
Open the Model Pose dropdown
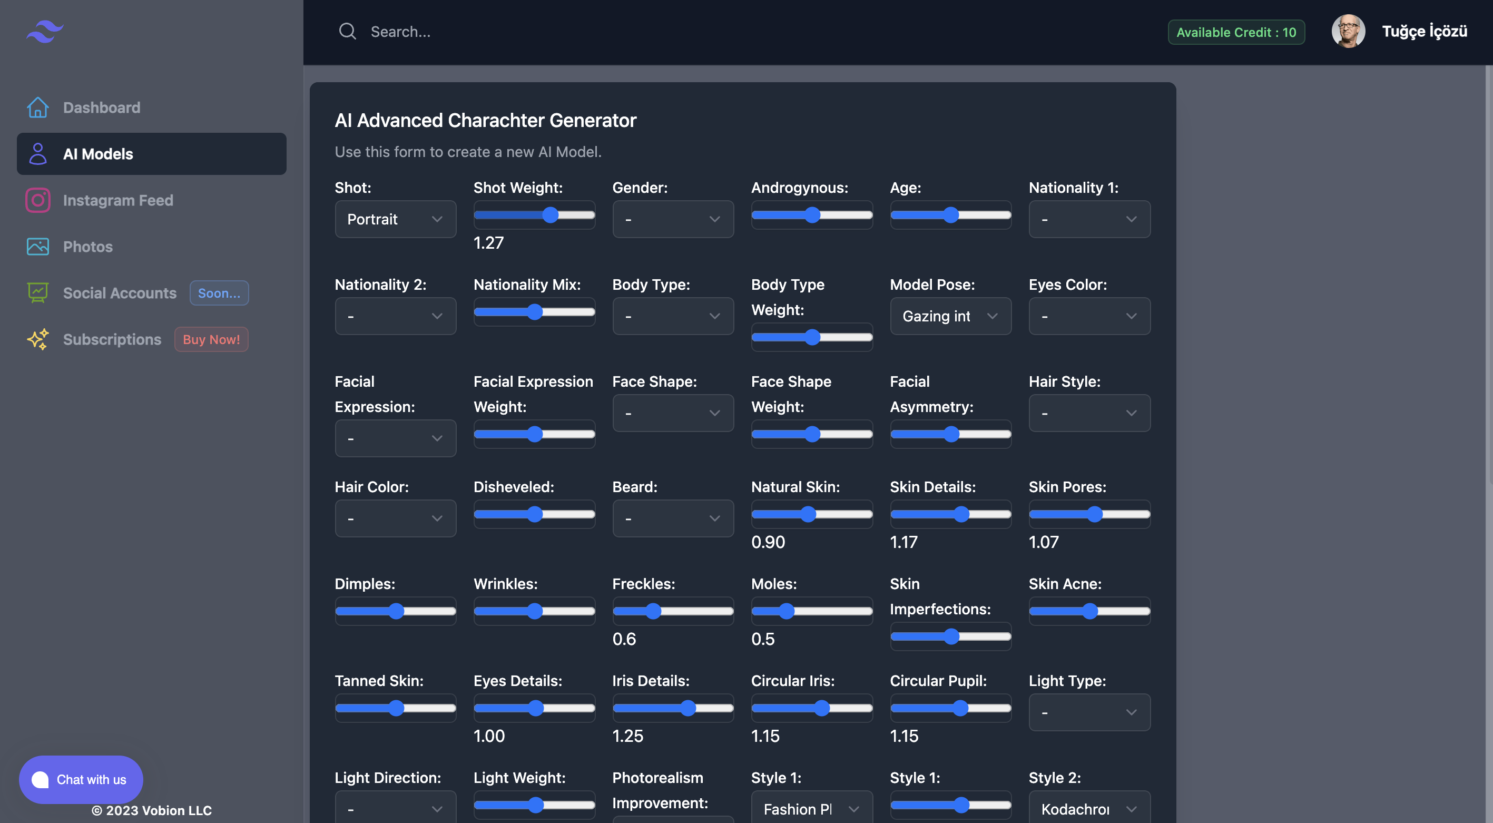click(950, 316)
